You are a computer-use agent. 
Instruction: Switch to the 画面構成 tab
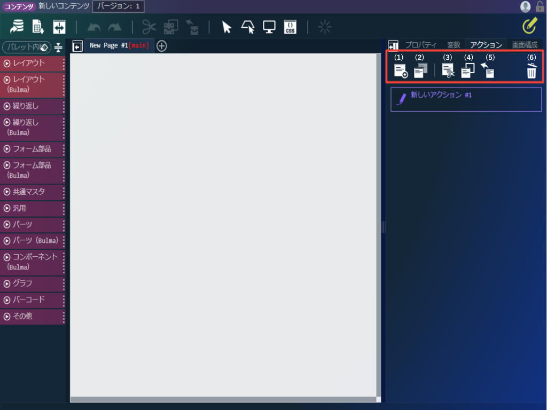click(x=525, y=45)
